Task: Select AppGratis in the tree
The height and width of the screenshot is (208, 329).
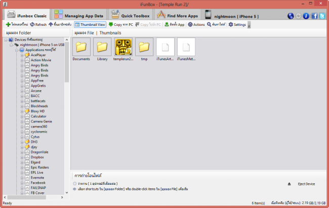Action: [x=38, y=86]
